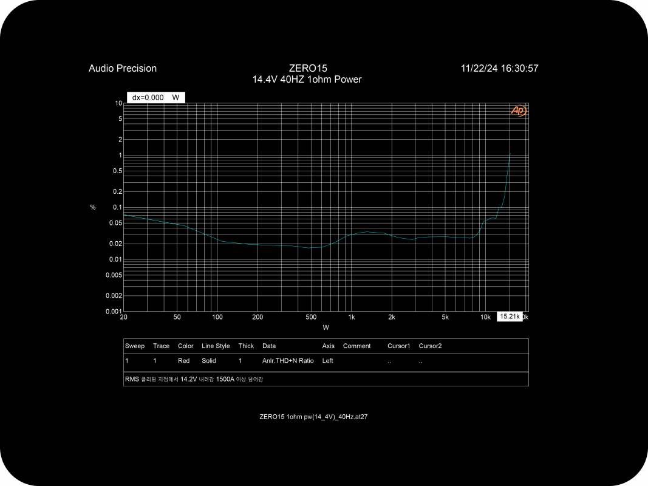Click the dx=0.000 W cursor readout
The width and height of the screenshot is (648, 486).
156,98
